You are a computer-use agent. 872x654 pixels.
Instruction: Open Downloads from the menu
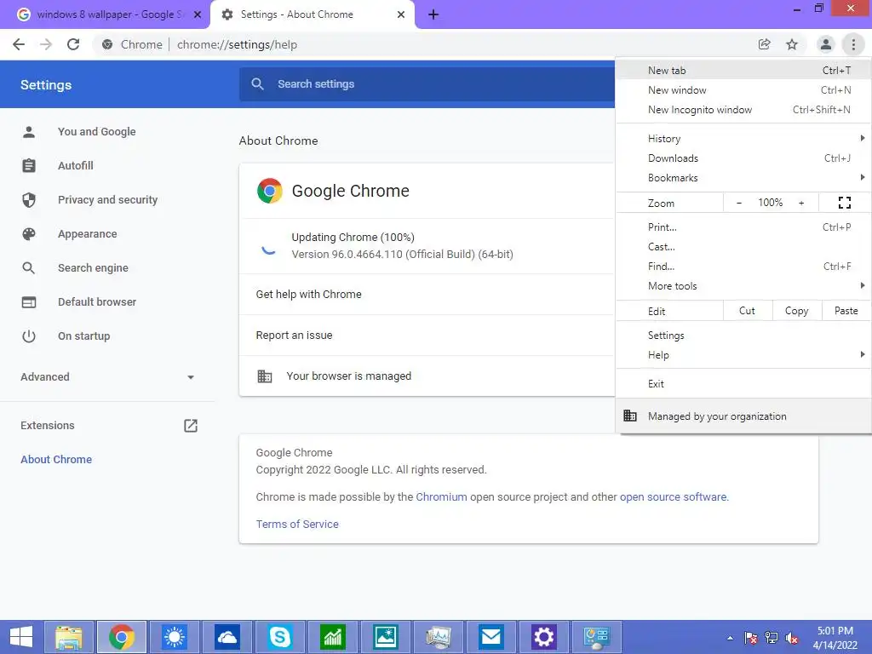pos(743,158)
